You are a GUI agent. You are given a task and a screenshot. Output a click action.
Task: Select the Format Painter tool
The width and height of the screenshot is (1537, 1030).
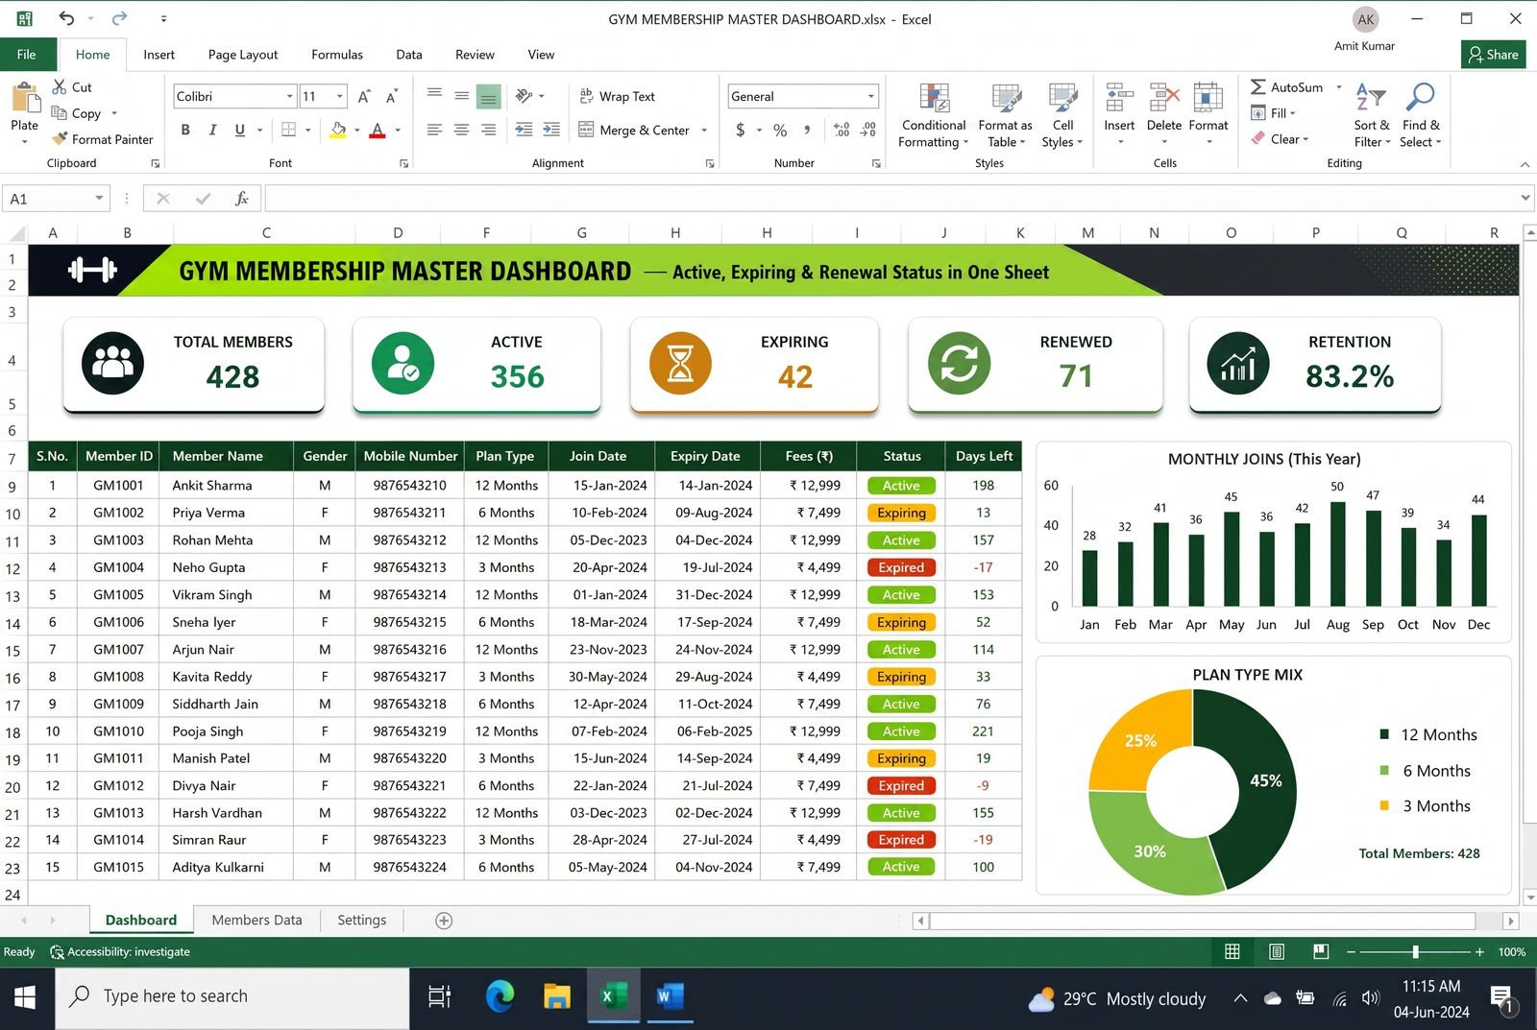(x=103, y=139)
